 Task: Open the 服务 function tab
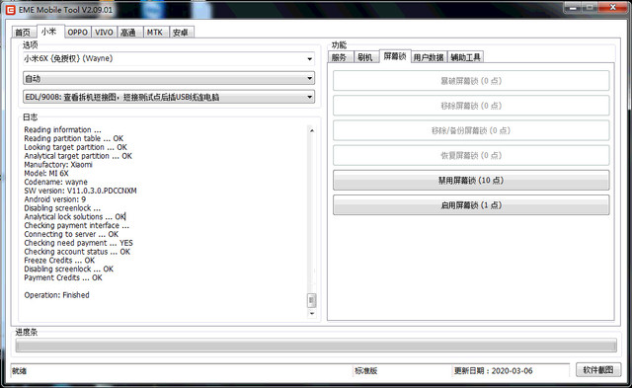click(x=340, y=57)
